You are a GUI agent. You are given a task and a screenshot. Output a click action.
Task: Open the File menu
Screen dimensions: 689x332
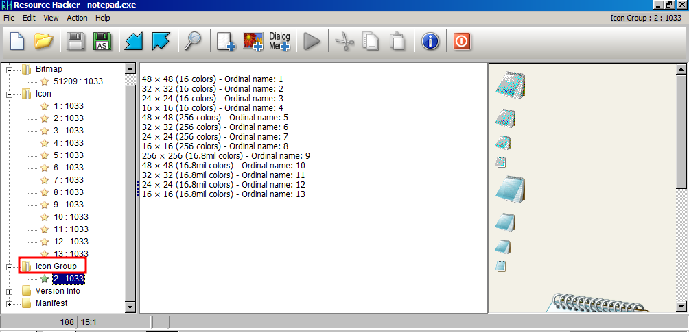pyautogui.click(x=9, y=18)
